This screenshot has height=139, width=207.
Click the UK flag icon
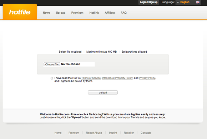pyautogui.click(x=198, y=2)
